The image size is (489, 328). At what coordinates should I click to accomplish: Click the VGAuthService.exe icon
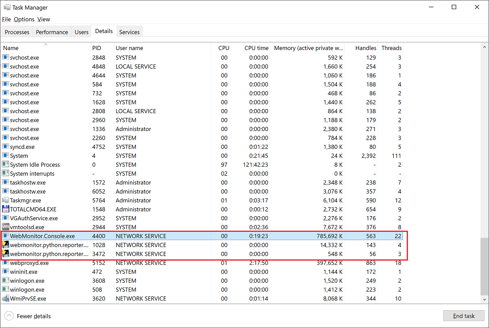point(5,218)
